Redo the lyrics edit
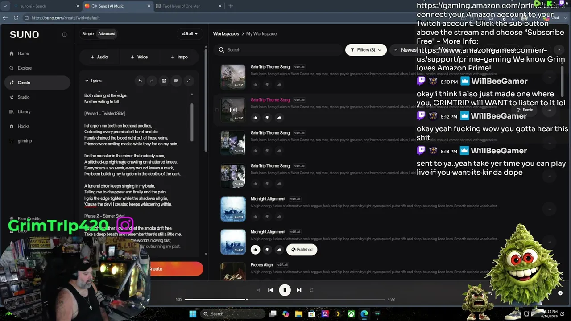Screen dimensions: 571x321 coord(152,81)
